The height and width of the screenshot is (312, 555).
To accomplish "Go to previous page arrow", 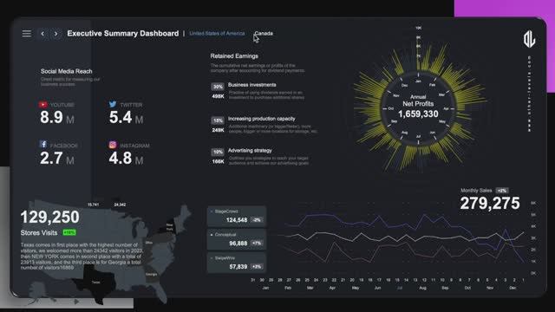I will pyautogui.click(x=42, y=34).
